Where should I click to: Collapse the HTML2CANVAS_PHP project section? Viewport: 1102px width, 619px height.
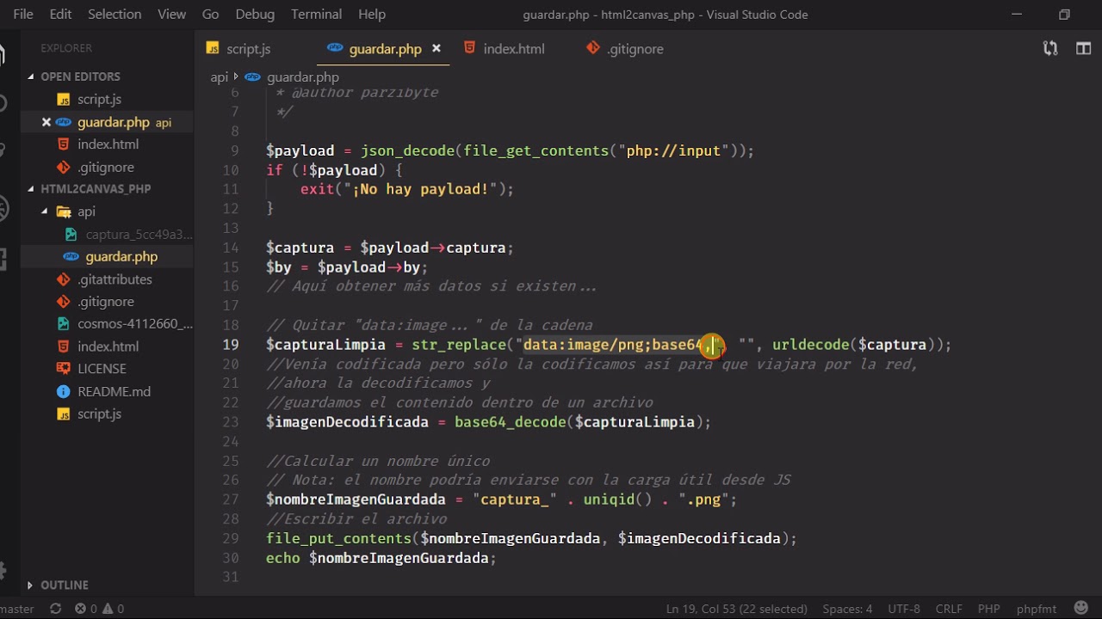point(96,189)
